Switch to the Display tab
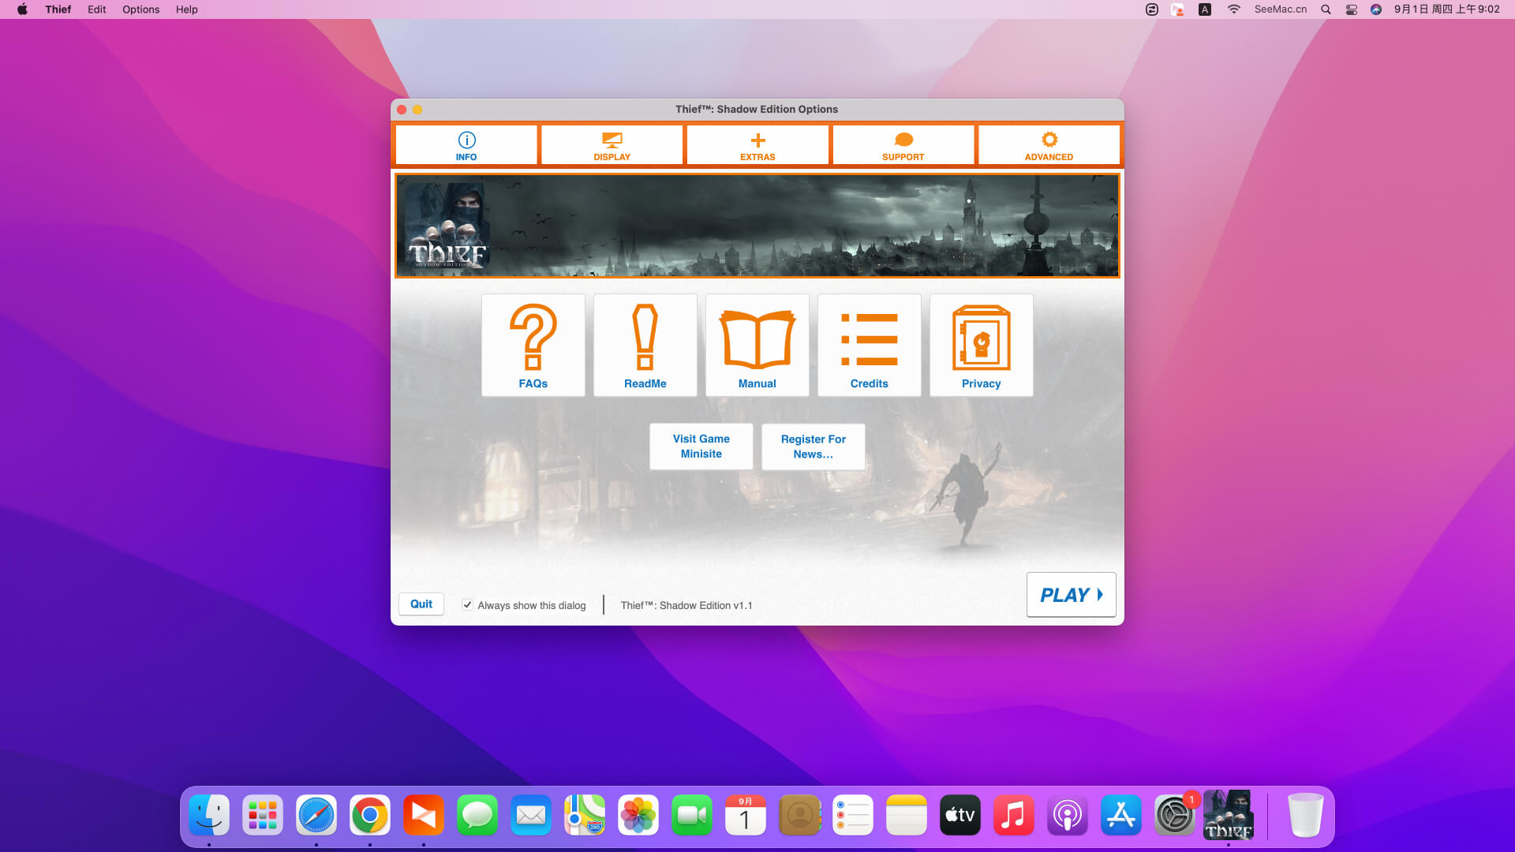 [612, 145]
